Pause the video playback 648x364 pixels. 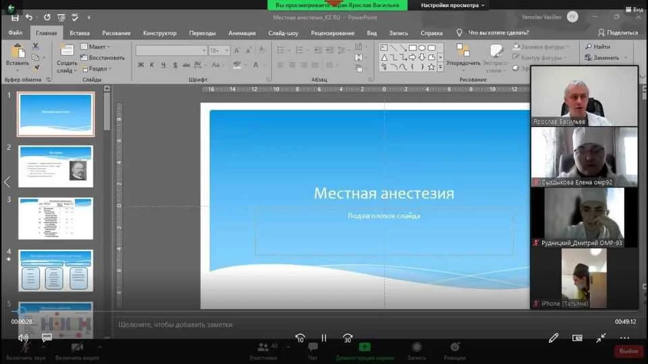pos(324,338)
